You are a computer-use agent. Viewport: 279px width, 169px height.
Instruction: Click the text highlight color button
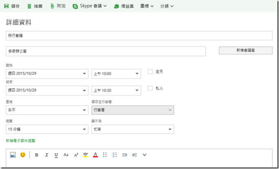86,155
